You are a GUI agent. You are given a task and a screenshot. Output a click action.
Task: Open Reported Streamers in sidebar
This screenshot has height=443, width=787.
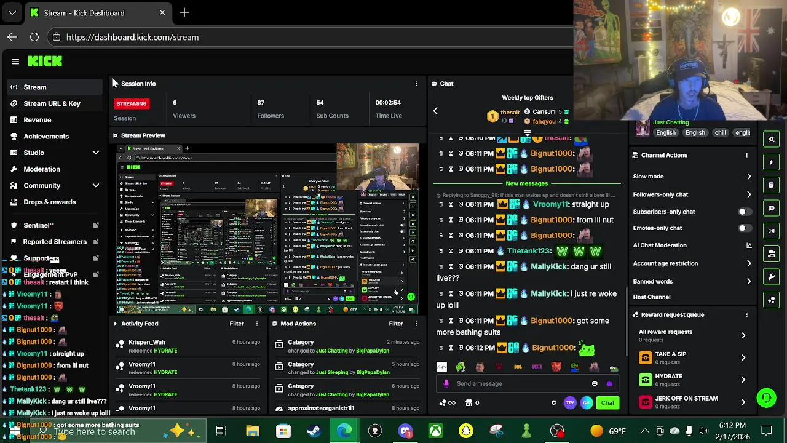[55, 242]
